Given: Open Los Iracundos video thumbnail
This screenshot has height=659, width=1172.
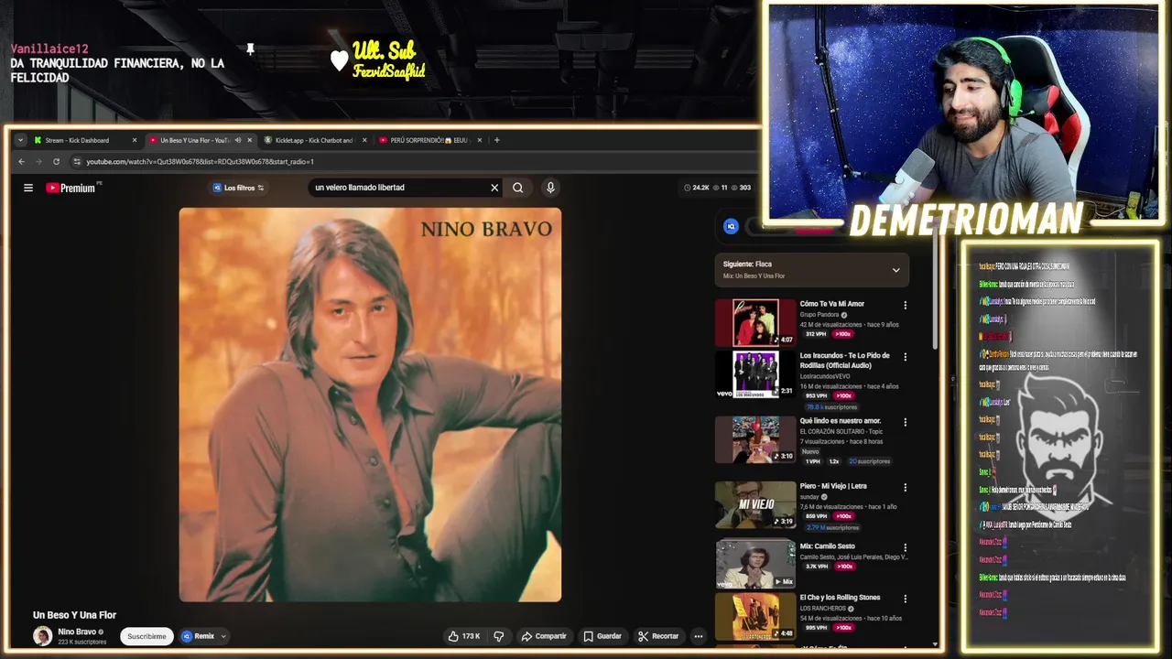Looking at the screenshot, I should coord(755,374).
